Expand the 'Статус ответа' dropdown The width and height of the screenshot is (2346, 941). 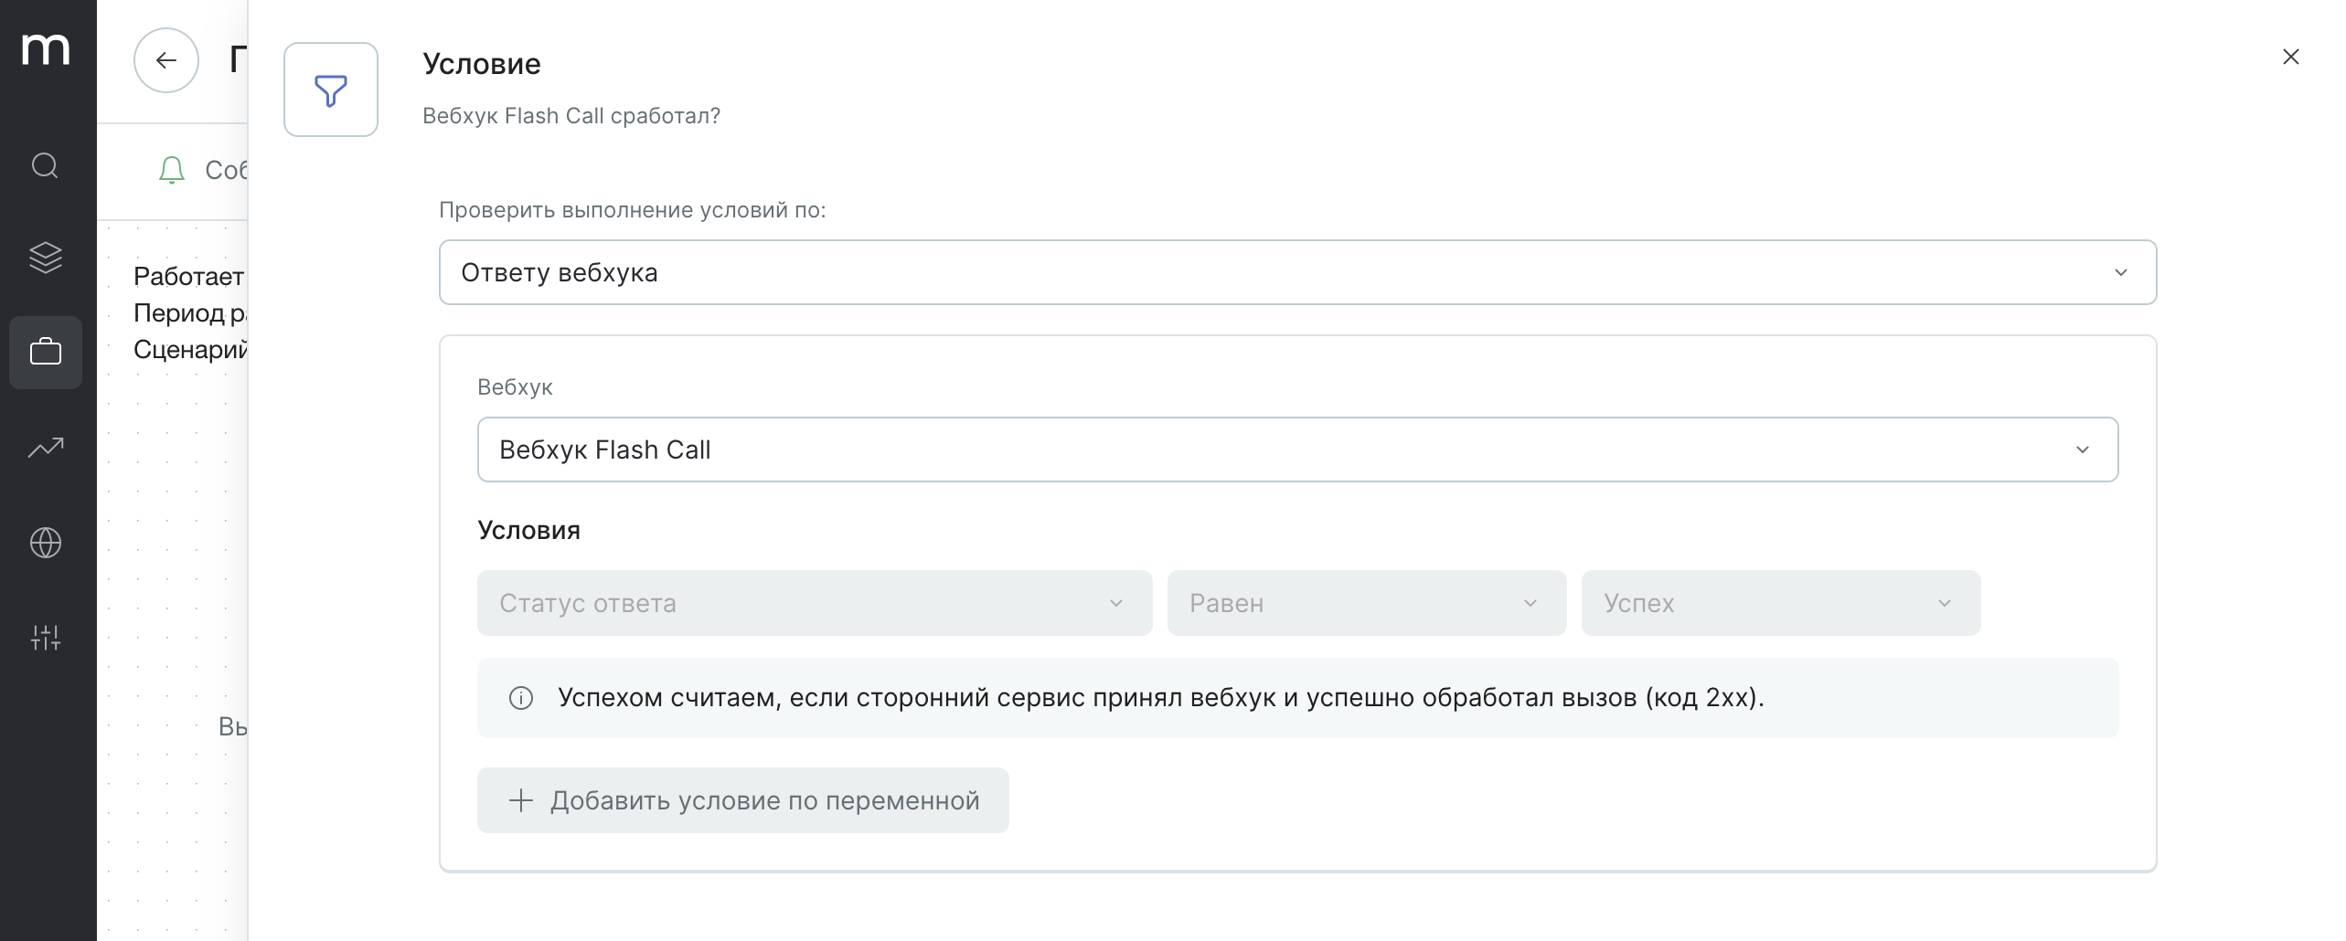[815, 603]
